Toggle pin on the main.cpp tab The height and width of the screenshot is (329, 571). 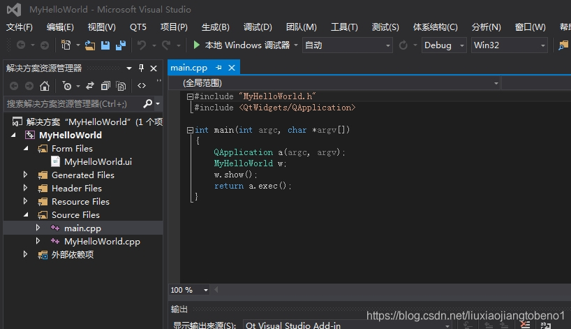pos(218,67)
